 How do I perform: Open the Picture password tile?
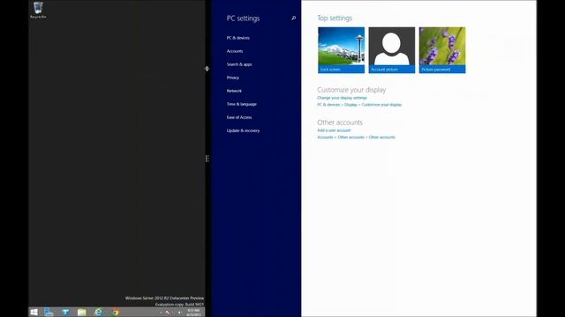click(442, 50)
